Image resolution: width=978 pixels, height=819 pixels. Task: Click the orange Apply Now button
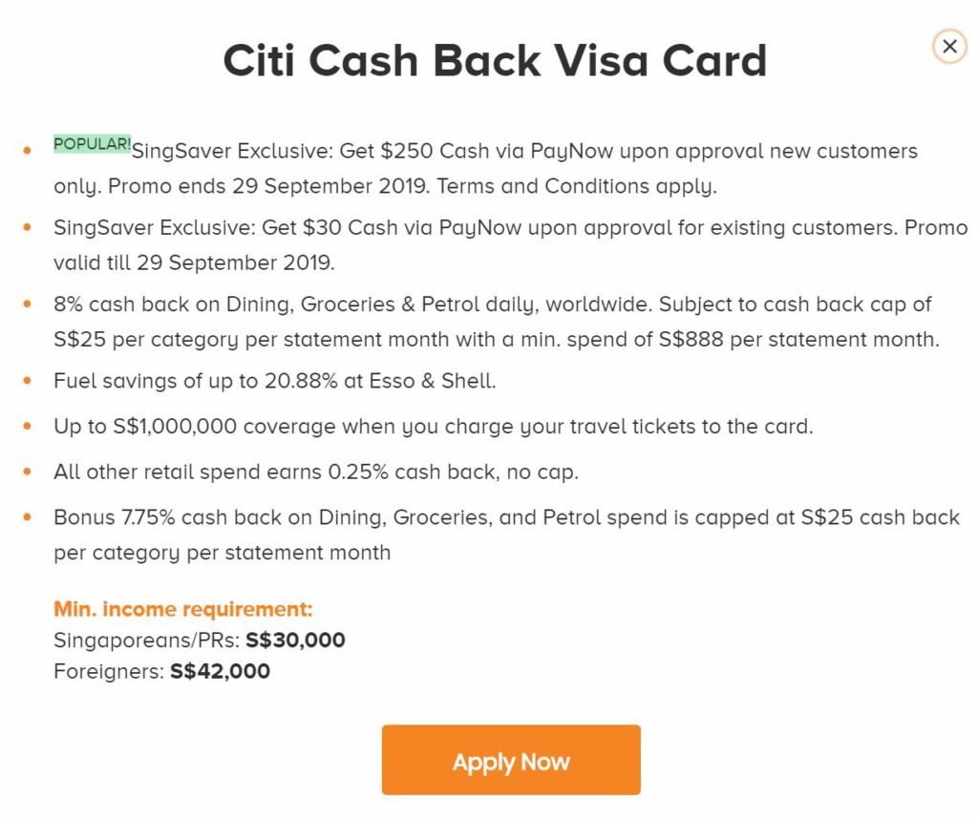point(511,761)
